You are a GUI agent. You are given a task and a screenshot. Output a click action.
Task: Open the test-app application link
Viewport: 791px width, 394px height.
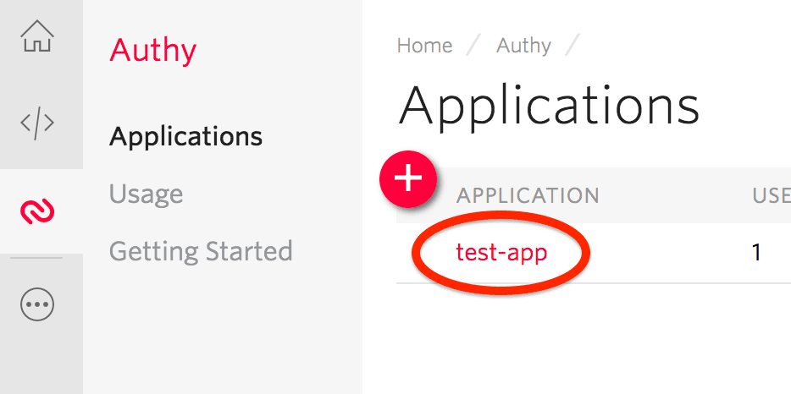(x=501, y=252)
